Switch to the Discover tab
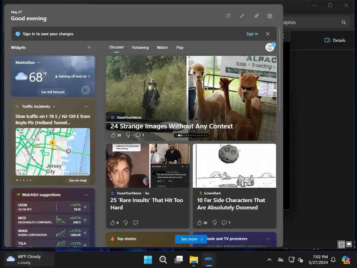357x268 pixels. (x=116, y=47)
